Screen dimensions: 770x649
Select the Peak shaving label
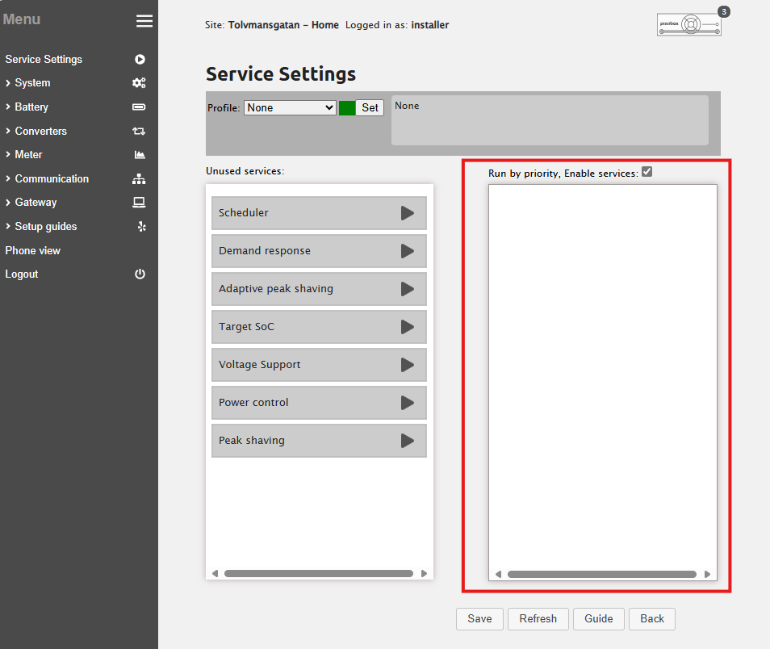252,440
